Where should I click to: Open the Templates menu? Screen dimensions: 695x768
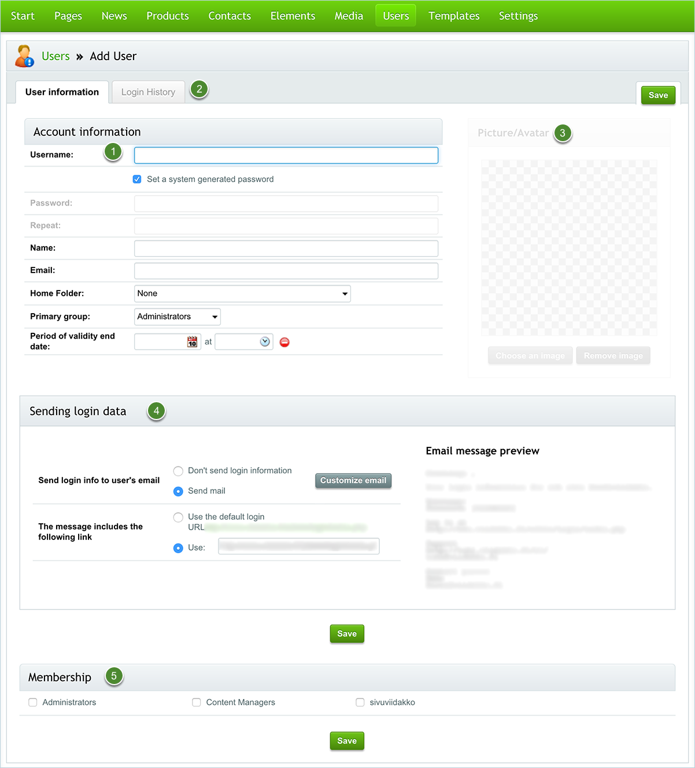(454, 16)
